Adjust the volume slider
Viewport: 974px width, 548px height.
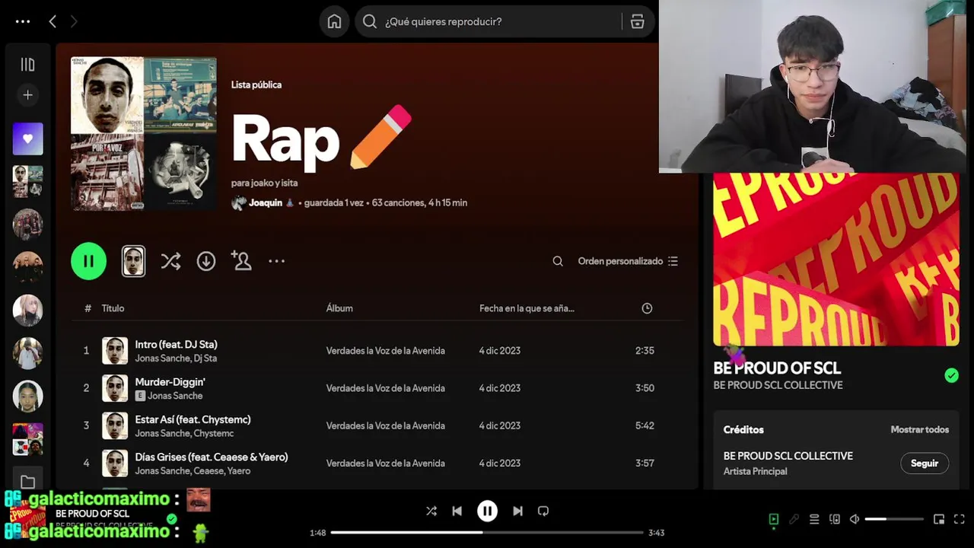point(894,519)
